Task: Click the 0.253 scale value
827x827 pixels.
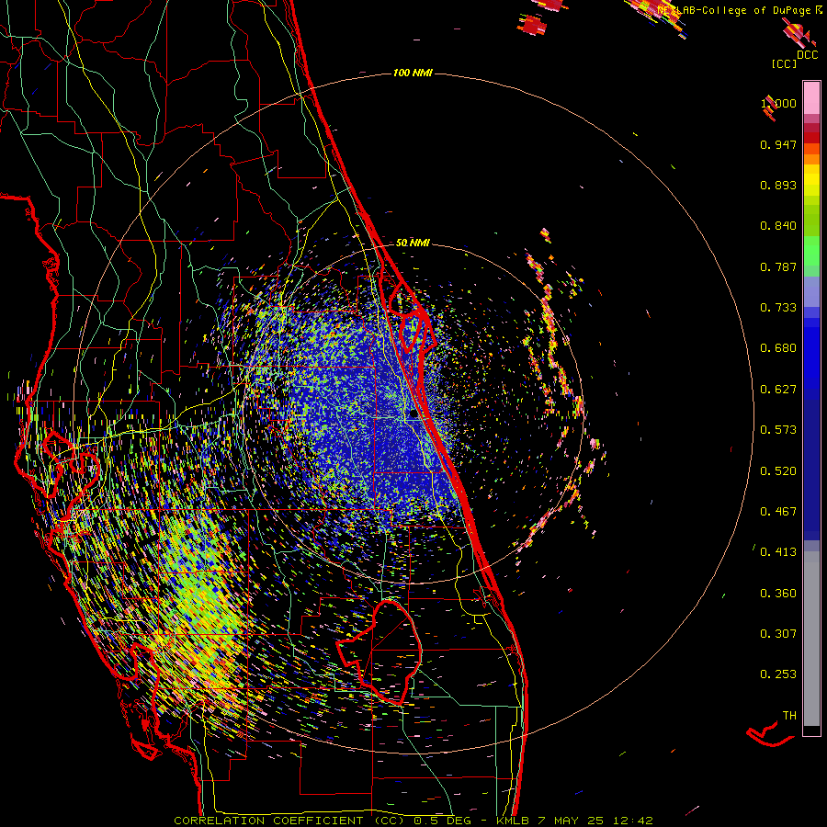Action: click(778, 674)
